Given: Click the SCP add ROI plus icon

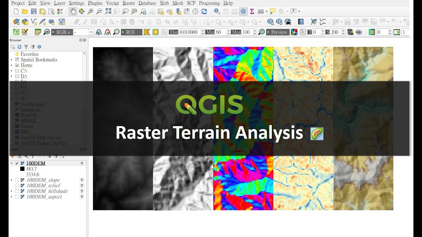Looking at the screenshot, I should (155, 32).
